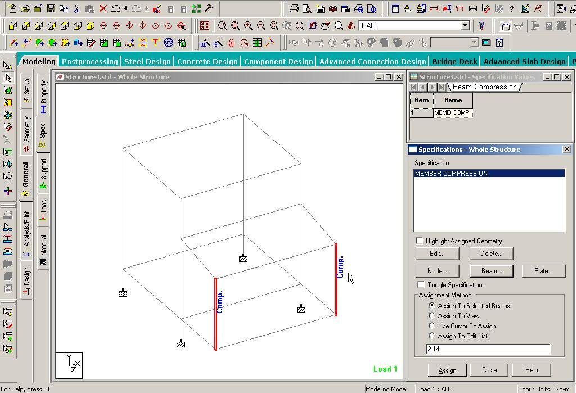Click the Beam Compression table tab
Image resolution: width=576 pixels, height=393 pixels.
tap(484, 87)
